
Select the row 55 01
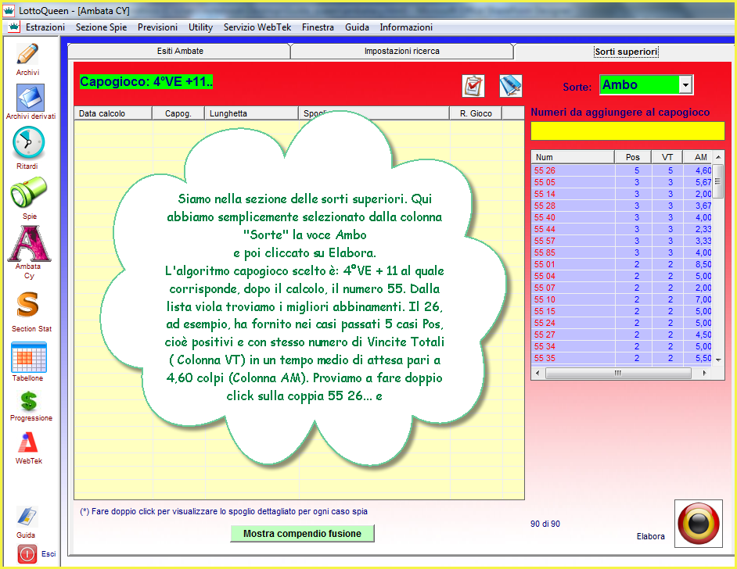pos(622,264)
